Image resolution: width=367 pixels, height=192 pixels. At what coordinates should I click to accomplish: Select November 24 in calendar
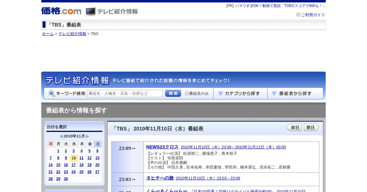pyautogui.click(x=73, y=172)
